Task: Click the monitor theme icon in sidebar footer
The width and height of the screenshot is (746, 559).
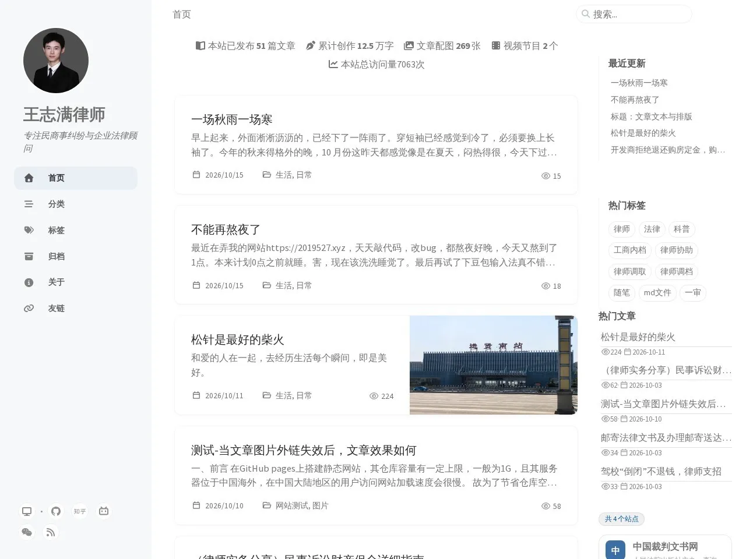Action: [27, 511]
